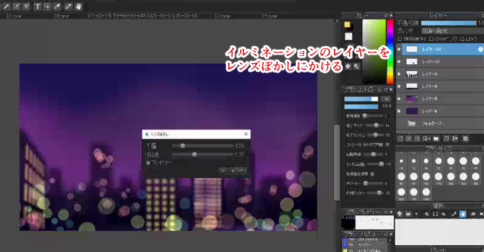Open the add-layer dropdown arrow
Image resolution: width=484 pixels, height=252 pixels.
[427, 139]
